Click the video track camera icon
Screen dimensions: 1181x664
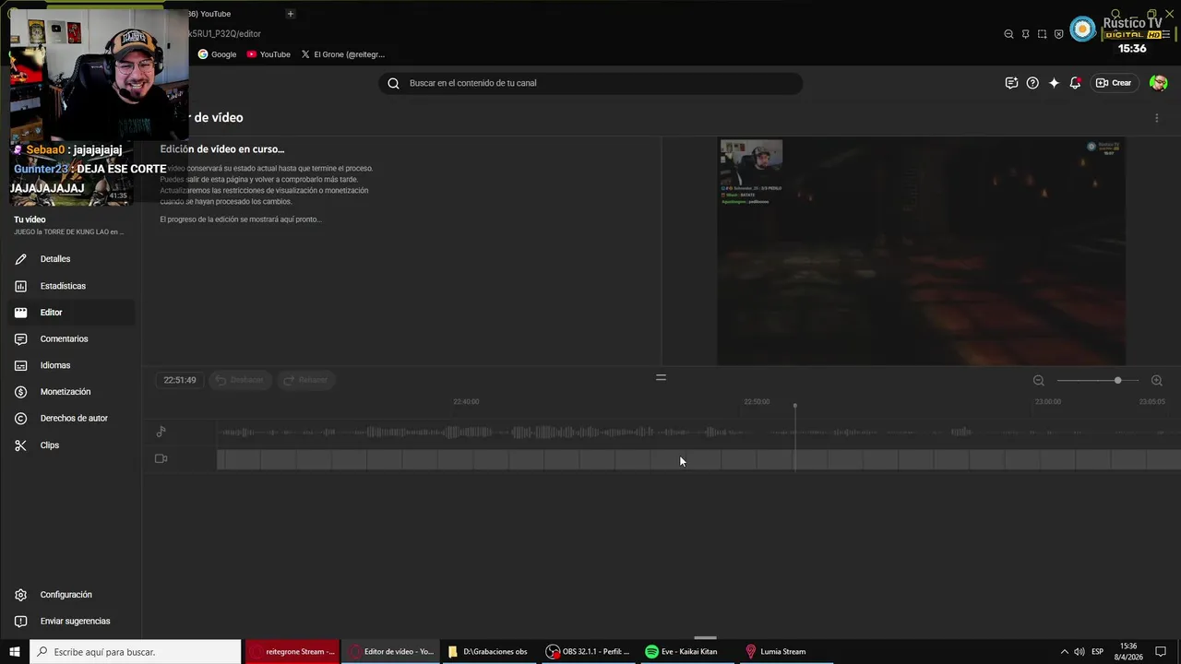point(161,458)
